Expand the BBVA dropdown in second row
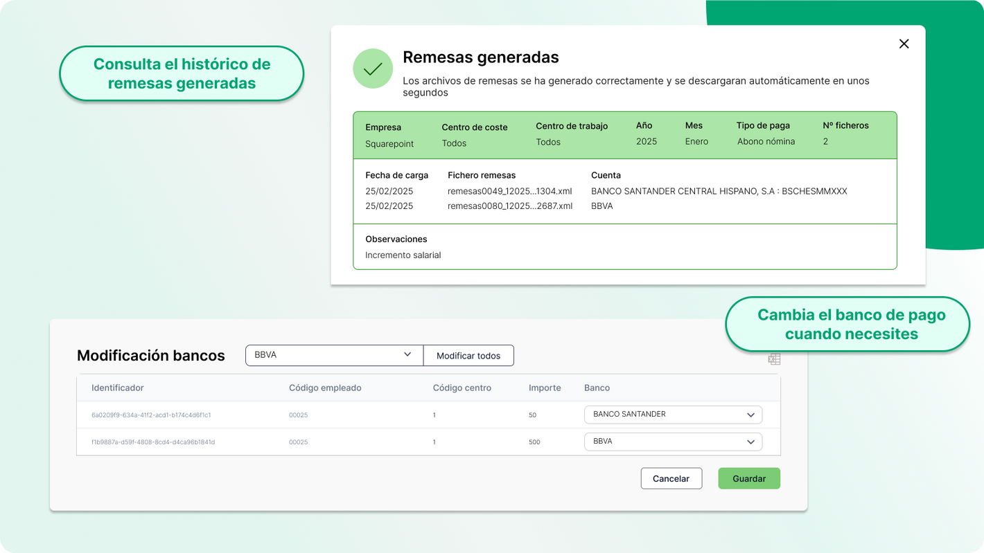Viewport: 984px width, 553px height. [673, 442]
